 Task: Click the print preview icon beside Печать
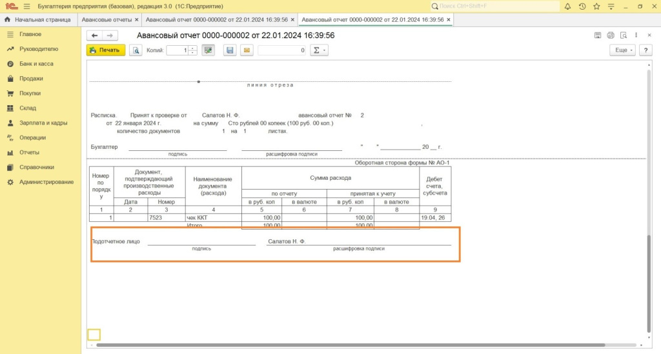(136, 50)
